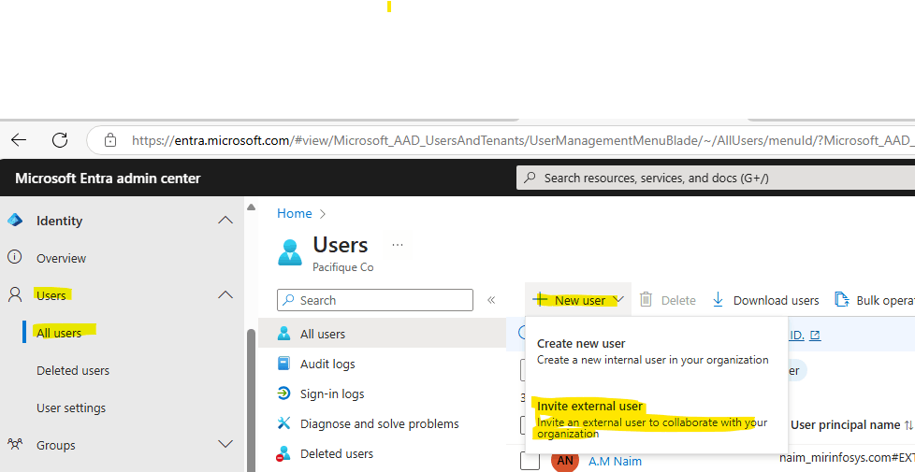Screen dimensions: 915x472
Task: Click the browser back arrow
Action: point(19,140)
